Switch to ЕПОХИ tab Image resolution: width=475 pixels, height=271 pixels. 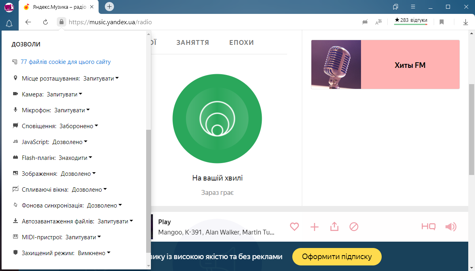point(241,43)
